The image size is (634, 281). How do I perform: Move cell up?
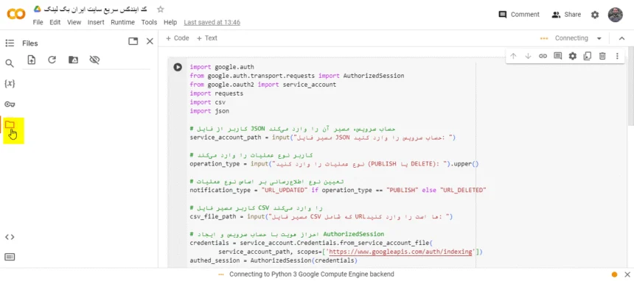click(x=513, y=56)
